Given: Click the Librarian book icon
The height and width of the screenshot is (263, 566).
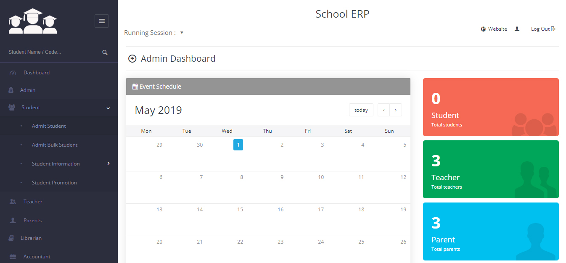Looking at the screenshot, I should point(11,238).
